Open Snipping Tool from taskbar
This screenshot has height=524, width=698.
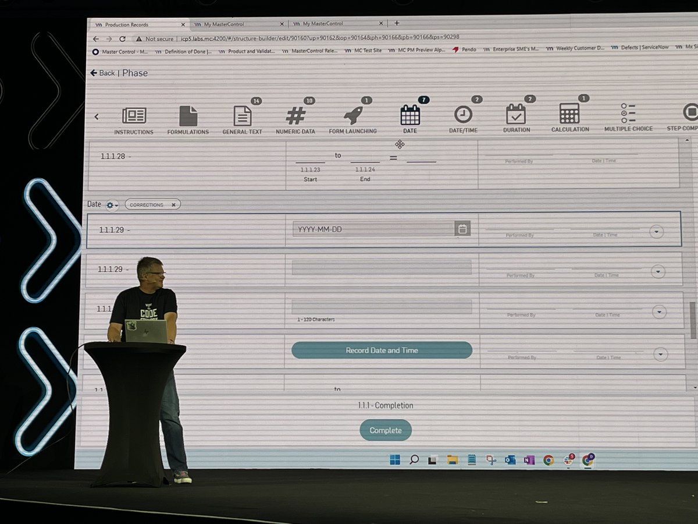pos(491,460)
